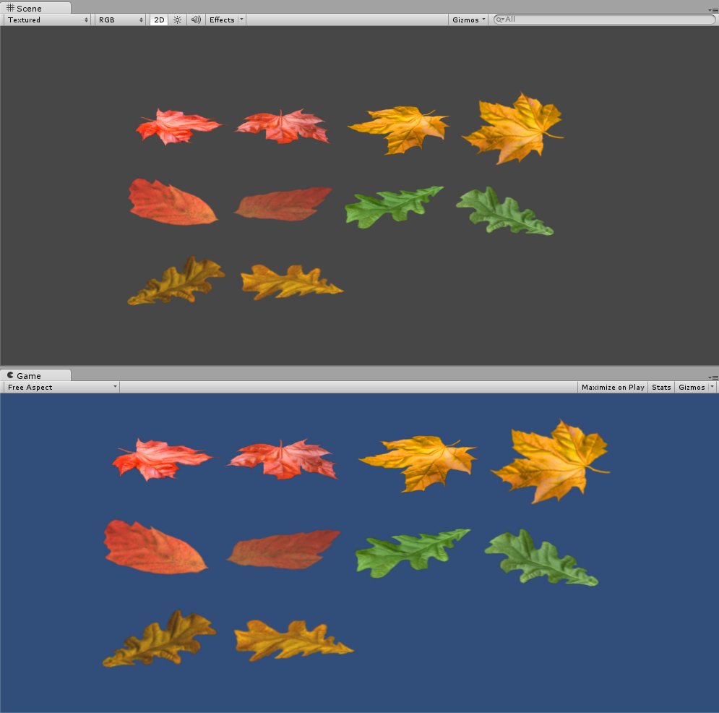Enable Maximize on Play
The image size is (719, 713).
(x=613, y=387)
